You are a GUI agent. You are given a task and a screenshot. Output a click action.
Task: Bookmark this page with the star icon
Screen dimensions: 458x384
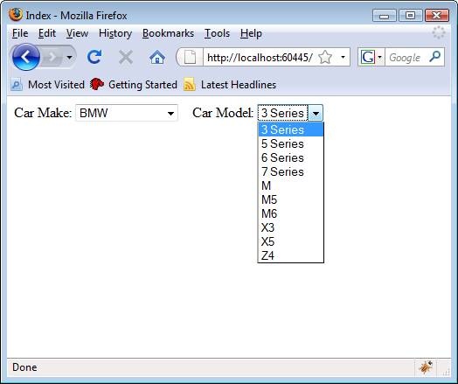click(x=325, y=57)
